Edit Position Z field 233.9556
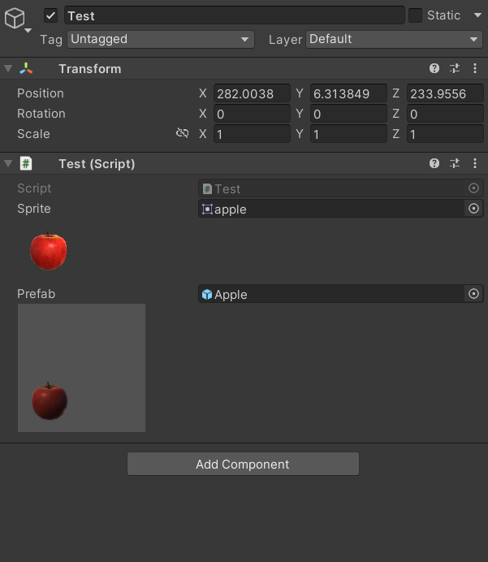Image resolution: width=488 pixels, height=562 pixels. pyautogui.click(x=445, y=93)
